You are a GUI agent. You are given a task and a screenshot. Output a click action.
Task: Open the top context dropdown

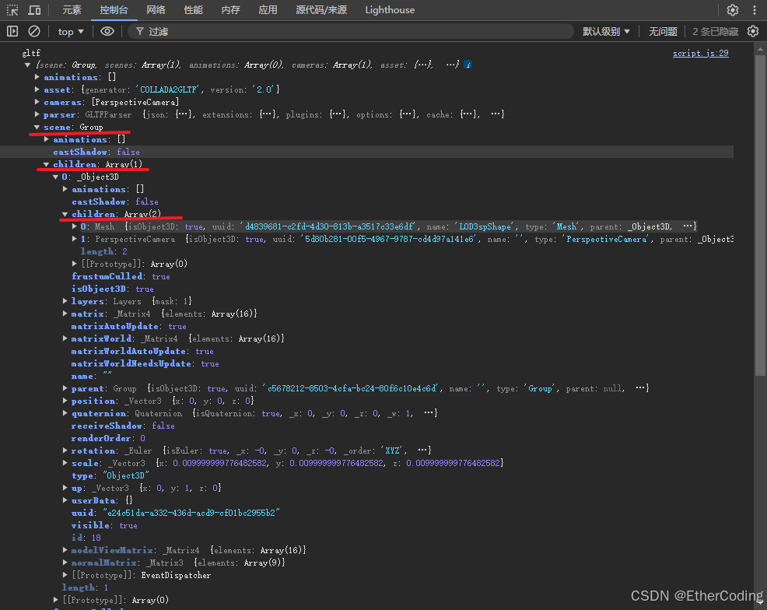point(71,31)
